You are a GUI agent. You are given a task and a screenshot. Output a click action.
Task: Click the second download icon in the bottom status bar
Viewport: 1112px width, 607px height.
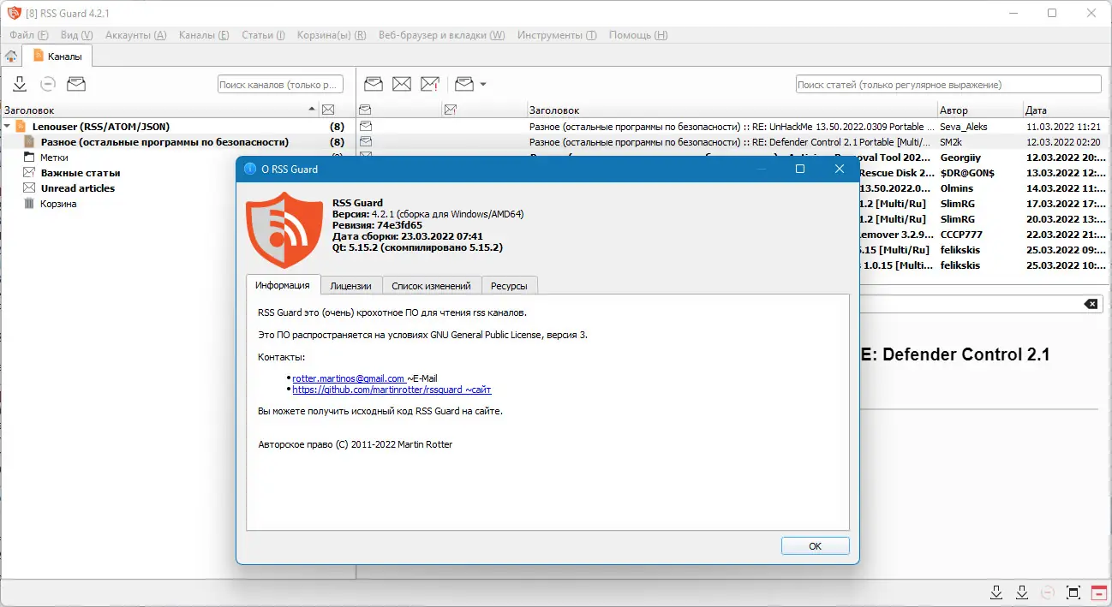[x=1021, y=592]
